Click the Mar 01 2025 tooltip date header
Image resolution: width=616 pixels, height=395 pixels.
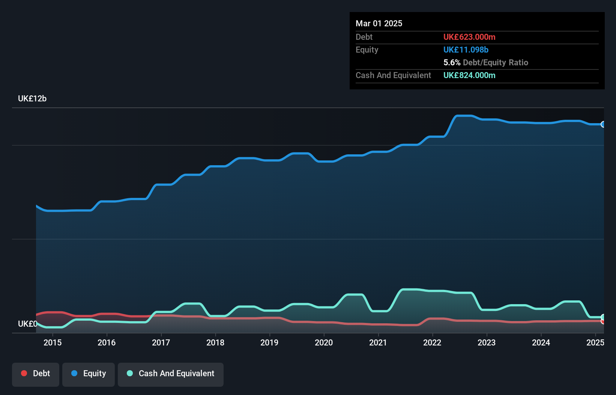(x=379, y=23)
